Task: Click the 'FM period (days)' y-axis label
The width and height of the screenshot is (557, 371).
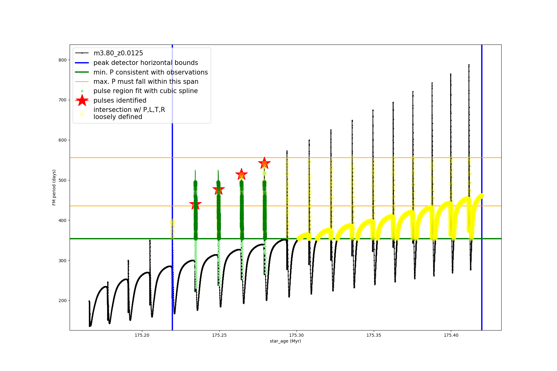Action: tap(54, 187)
